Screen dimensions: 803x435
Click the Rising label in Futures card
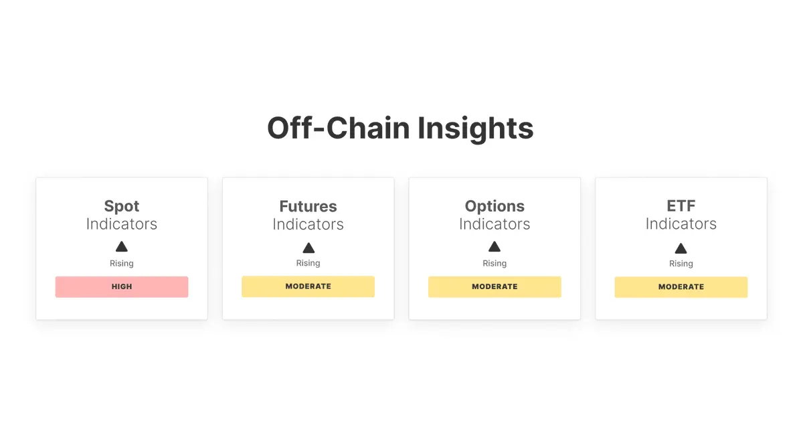pyautogui.click(x=308, y=264)
